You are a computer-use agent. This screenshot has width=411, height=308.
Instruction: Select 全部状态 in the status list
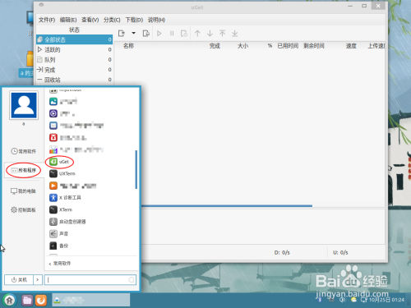click(x=75, y=39)
